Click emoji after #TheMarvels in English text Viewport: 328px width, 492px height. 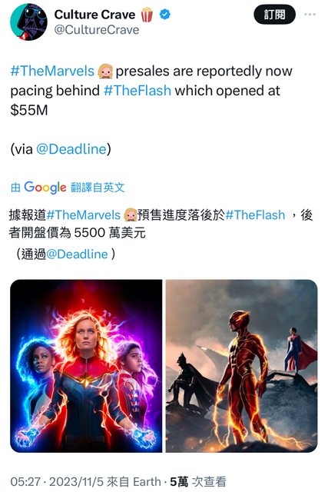point(105,71)
